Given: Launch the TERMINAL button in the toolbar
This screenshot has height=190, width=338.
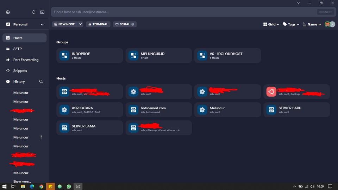Looking at the screenshot, I should tap(98, 24).
